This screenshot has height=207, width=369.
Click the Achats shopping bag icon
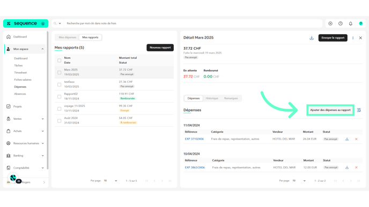tap(9, 131)
